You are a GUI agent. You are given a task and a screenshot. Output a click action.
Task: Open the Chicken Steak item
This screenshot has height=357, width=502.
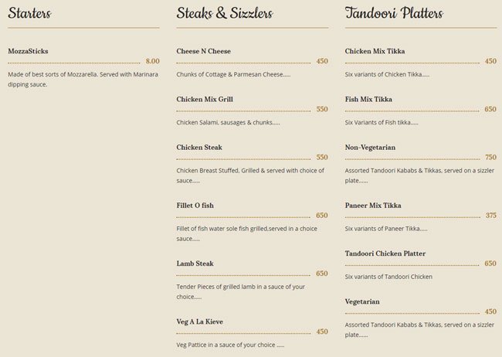199,147
